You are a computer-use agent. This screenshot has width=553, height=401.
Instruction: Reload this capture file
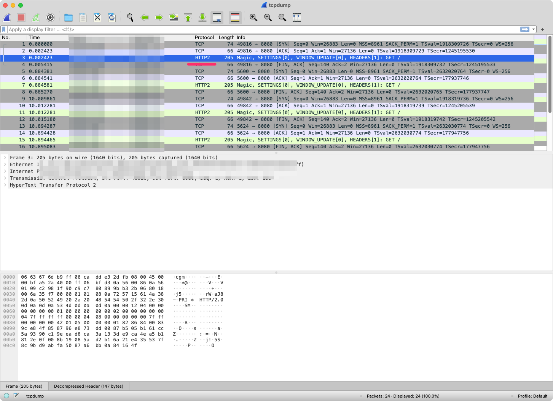coord(112,17)
